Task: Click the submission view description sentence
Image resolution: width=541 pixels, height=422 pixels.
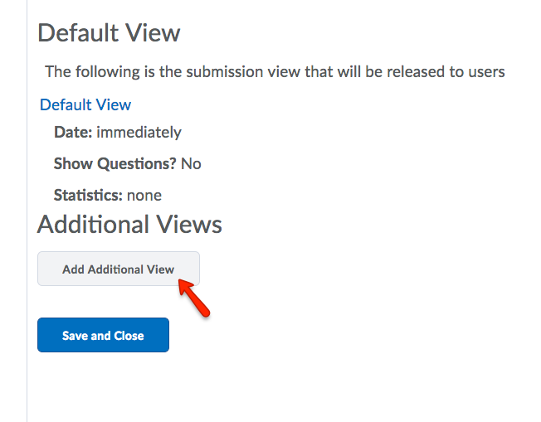Action: pos(275,72)
